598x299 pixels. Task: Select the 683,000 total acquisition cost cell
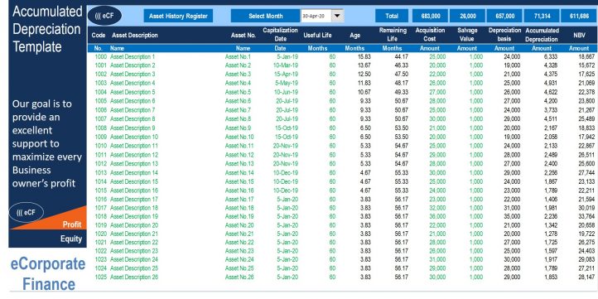coord(431,16)
